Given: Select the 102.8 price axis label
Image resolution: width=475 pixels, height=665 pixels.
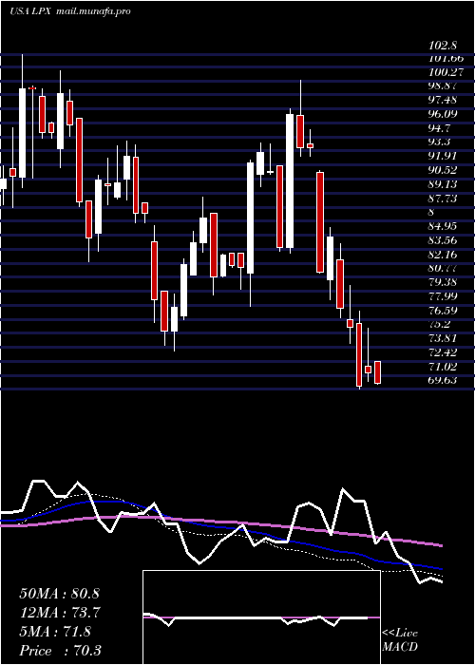Looking at the screenshot, I should click(x=445, y=45).
